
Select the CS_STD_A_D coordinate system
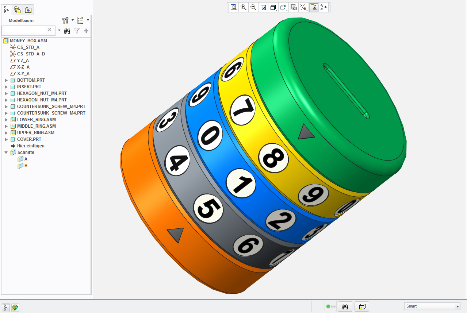coord(31,54)
